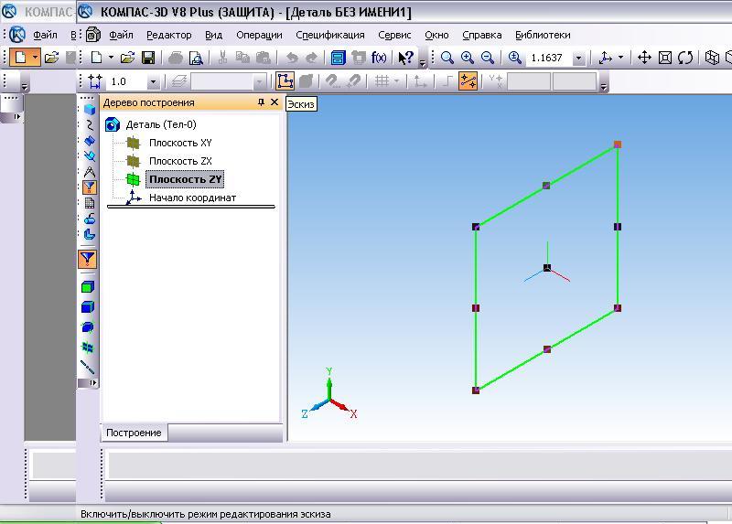Toggle the Sketch mode button
The width and height of the screenshot is (732, 524).
285,81
